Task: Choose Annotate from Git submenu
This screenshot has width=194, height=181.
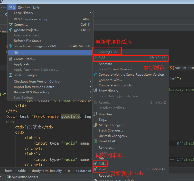Action: (131, 64)
